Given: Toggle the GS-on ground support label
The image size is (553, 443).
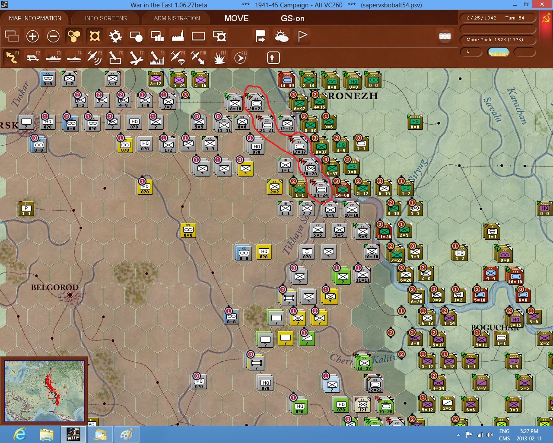Looking at the screenshot, I should (292, 18).
